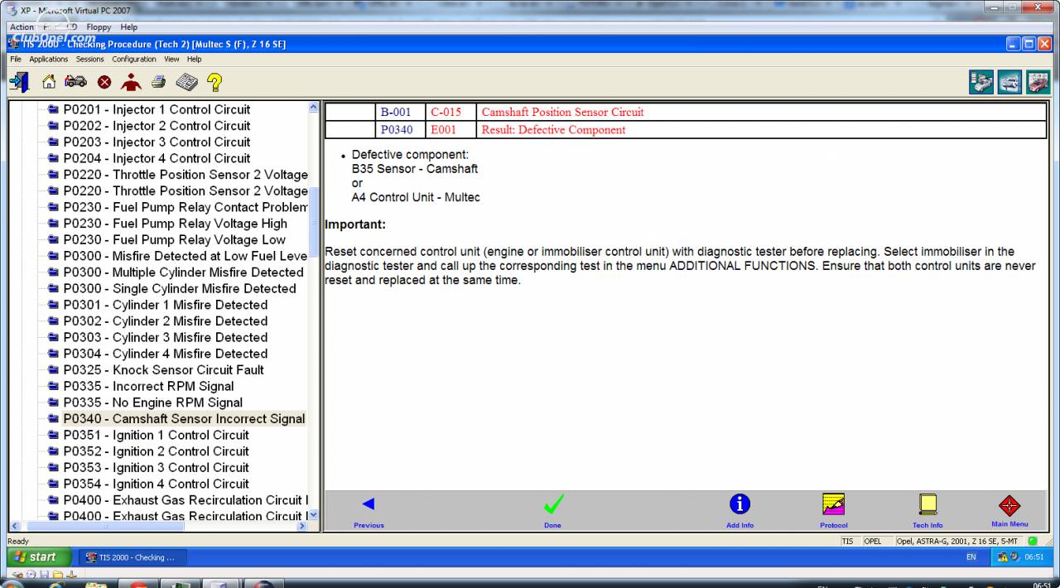Viewport: 1060px width, 588px height.
Task: Select P0335 - Incorrect RPM Signal
Action: [x=148, y=386]
